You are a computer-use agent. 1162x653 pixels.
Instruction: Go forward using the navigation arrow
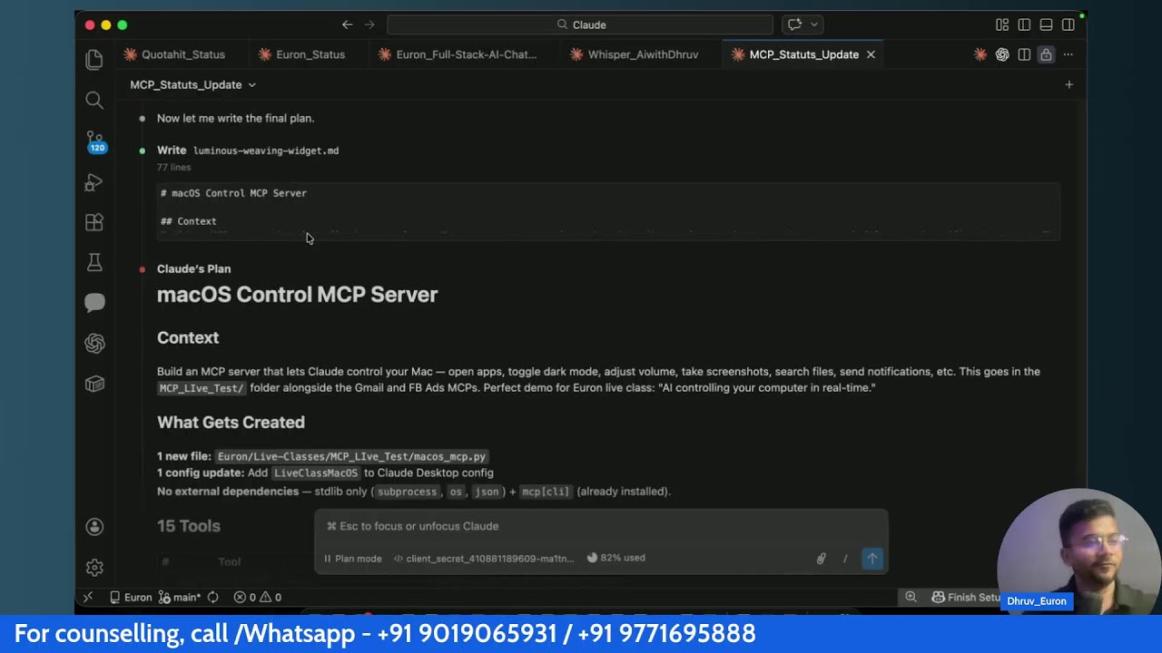click(x=370, y=24)
